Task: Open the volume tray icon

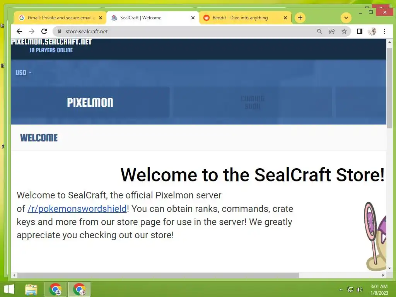Action: (359, 290)
